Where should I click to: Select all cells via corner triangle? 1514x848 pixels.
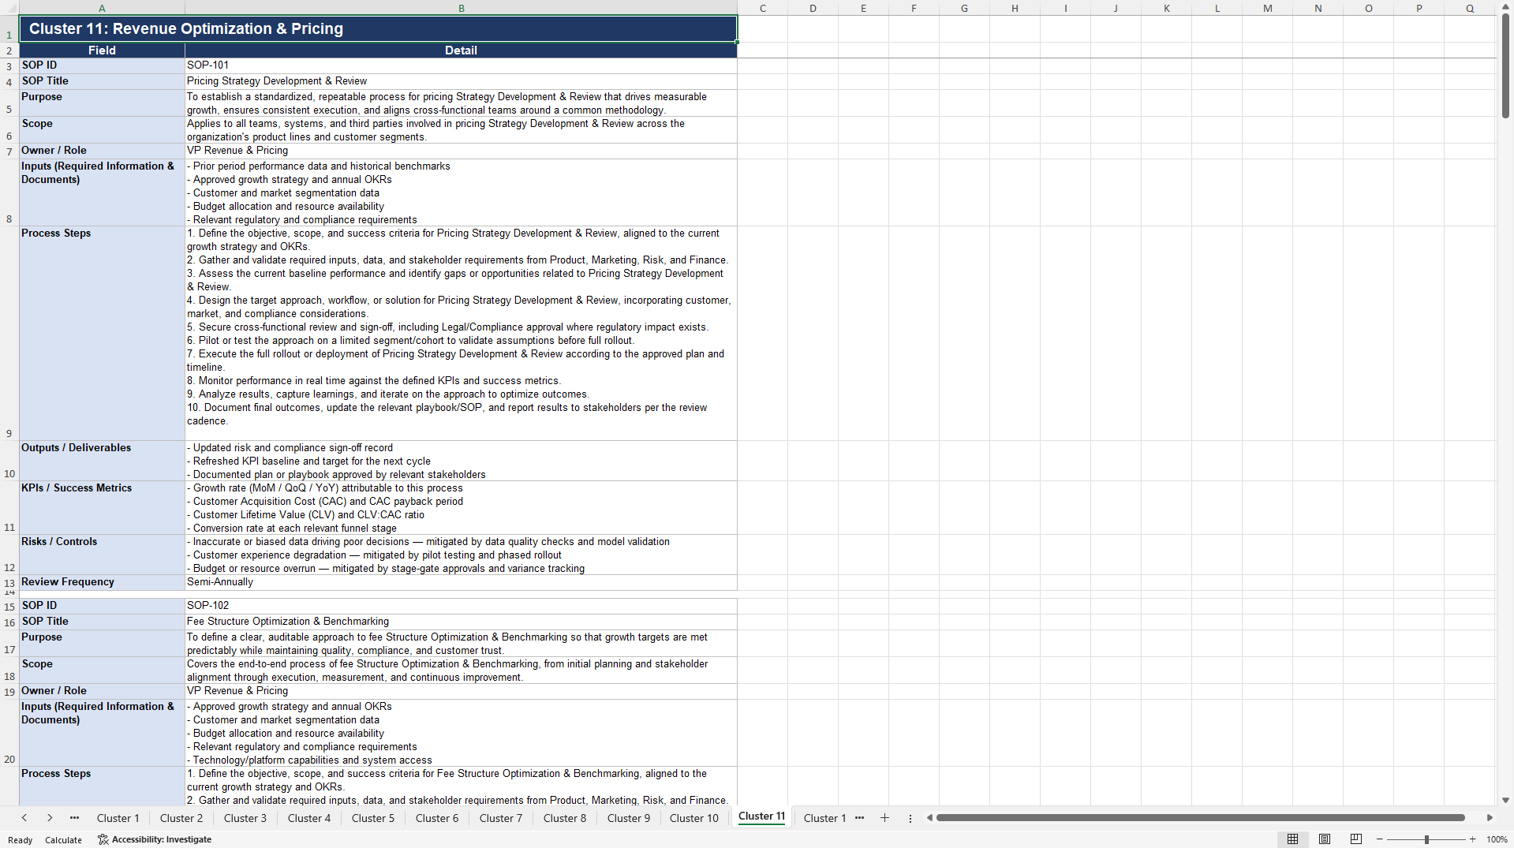click(x=9, y=8)
